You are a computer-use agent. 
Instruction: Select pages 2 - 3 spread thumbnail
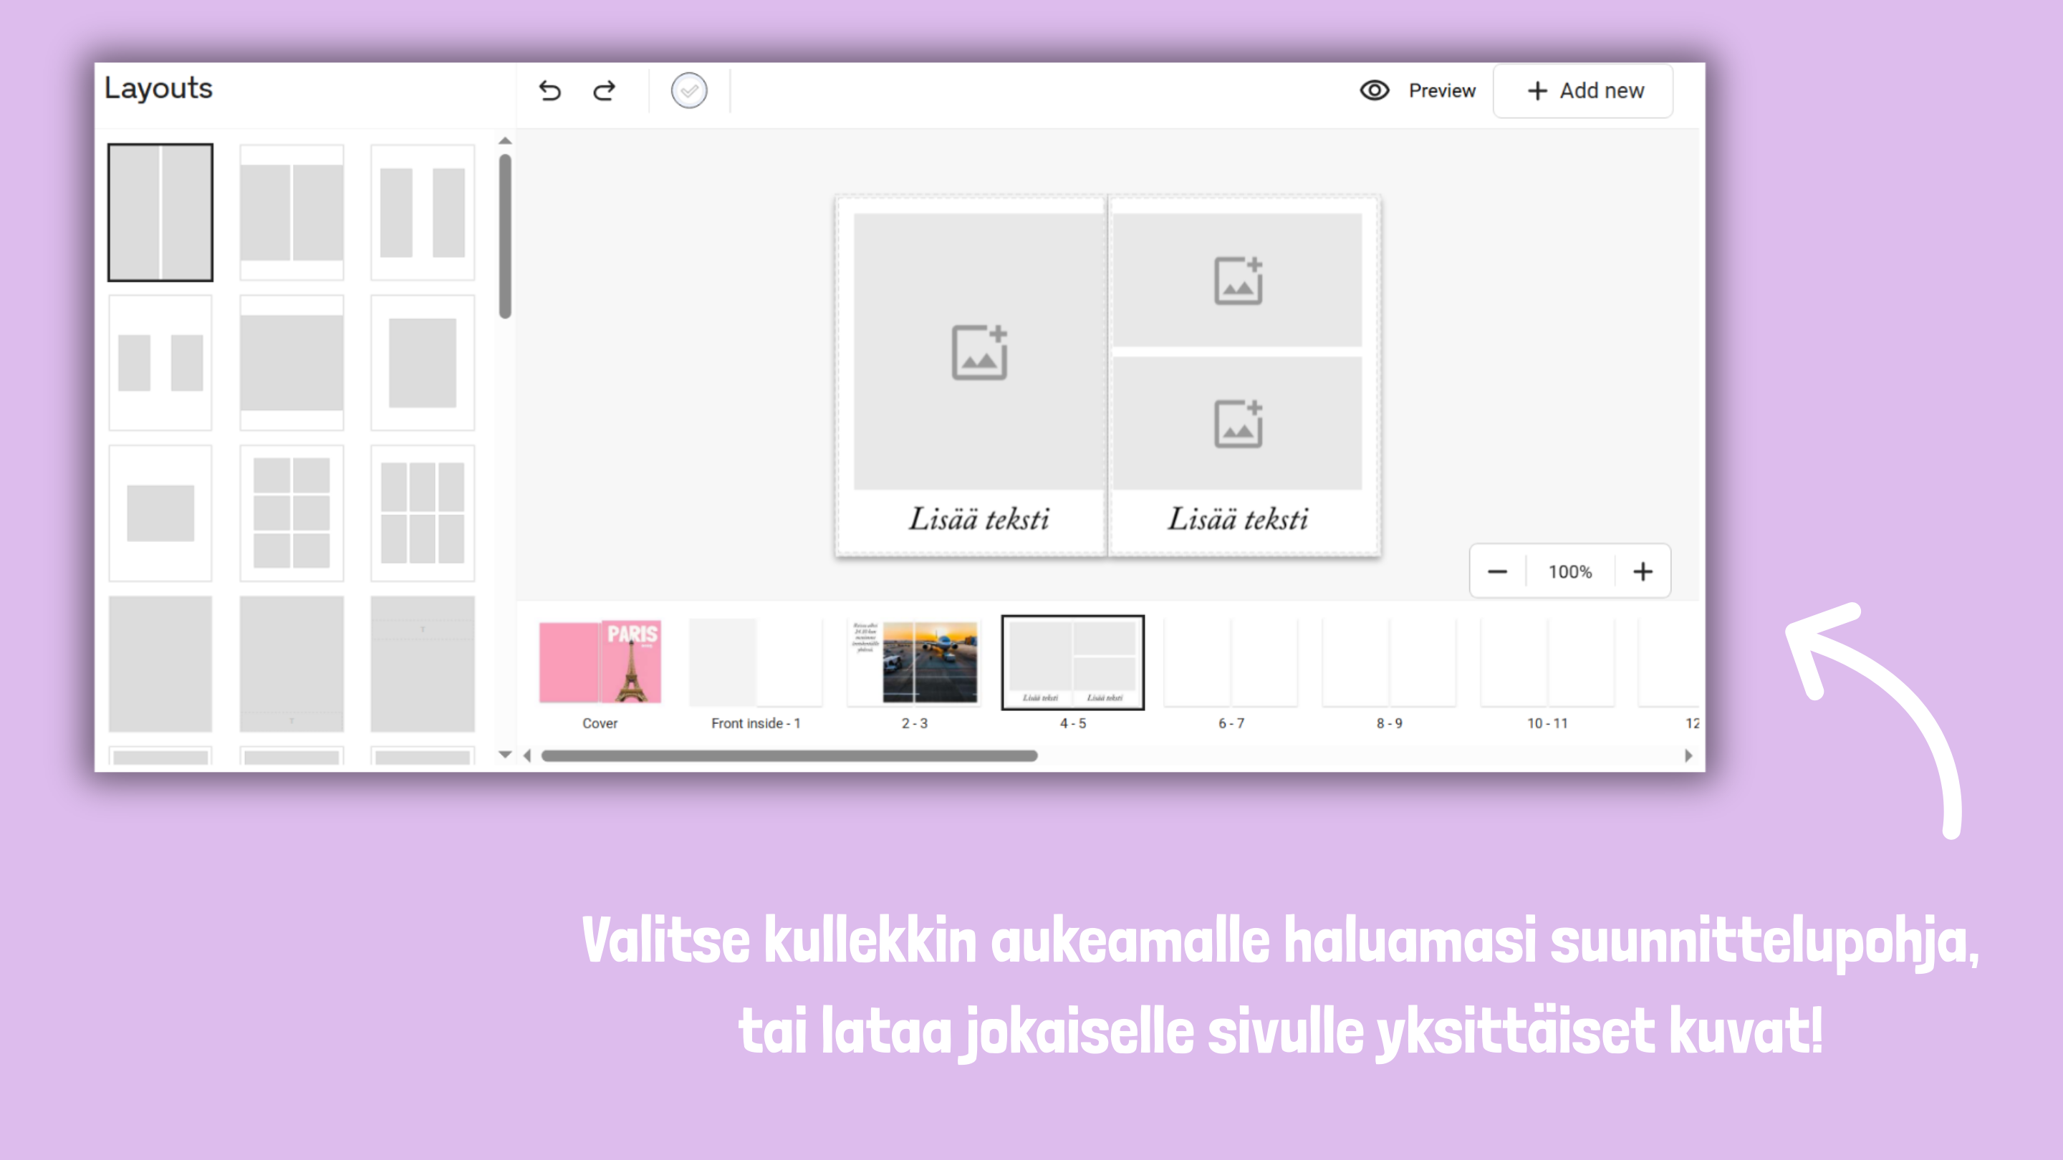coord(914,662)
